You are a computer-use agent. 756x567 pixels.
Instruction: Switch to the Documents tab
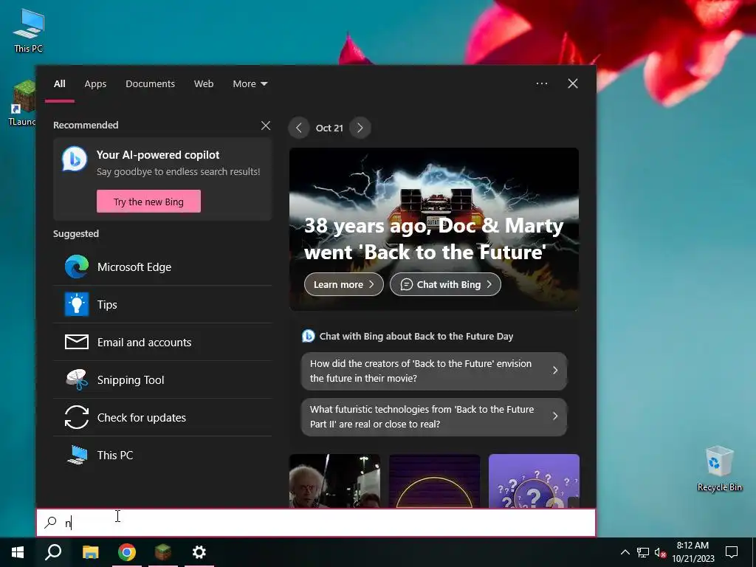point(150,84)
